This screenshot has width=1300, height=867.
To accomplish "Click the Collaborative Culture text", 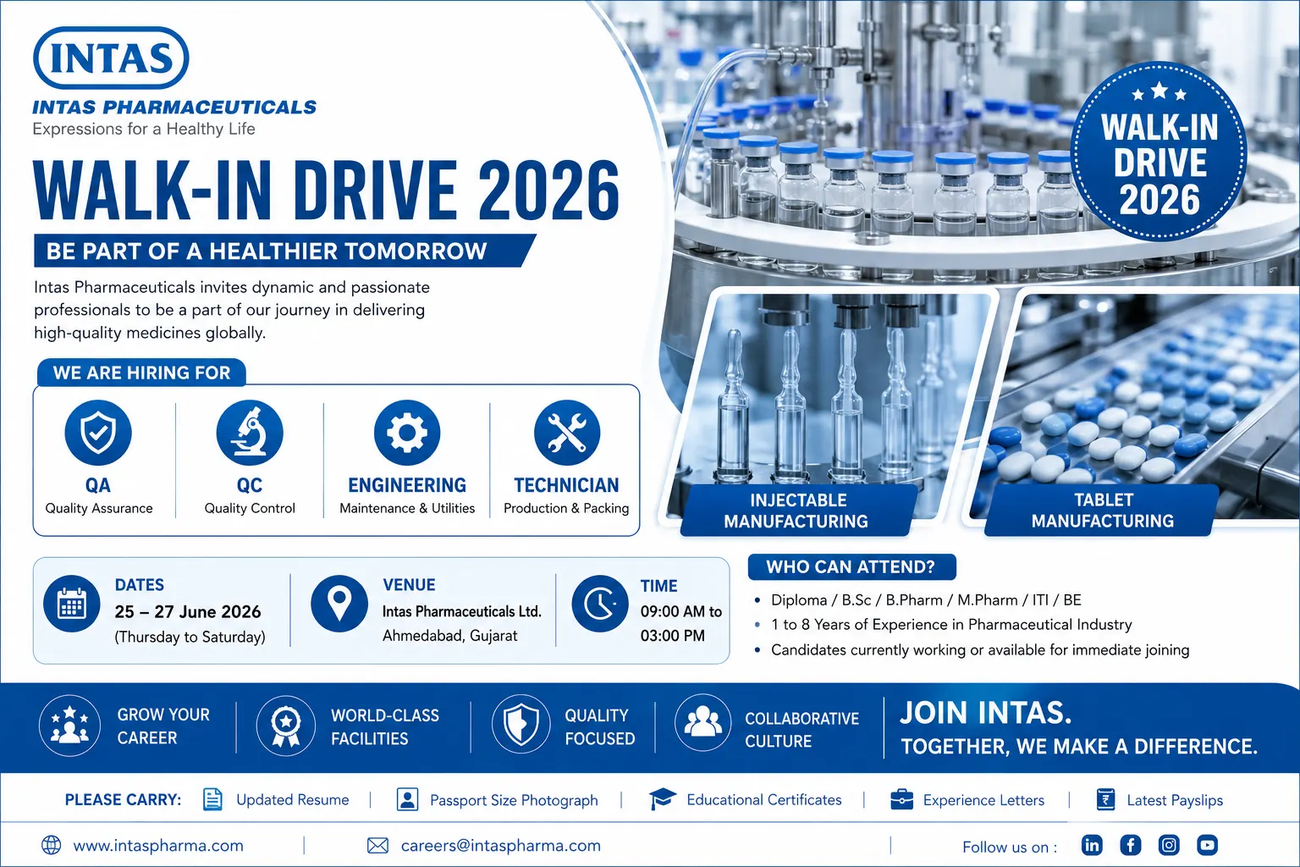I will pyautogui.click(x=801, y=730).
